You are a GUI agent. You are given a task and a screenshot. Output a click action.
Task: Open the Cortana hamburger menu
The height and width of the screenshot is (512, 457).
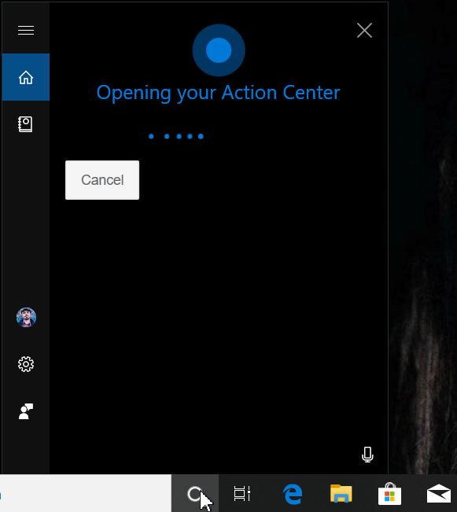tap(26, 30)
